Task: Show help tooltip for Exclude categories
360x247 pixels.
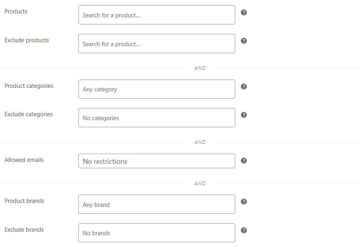Action: [244, 115]
